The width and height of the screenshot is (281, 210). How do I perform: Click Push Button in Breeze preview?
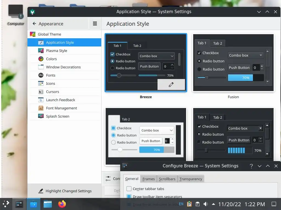point(149,66)
